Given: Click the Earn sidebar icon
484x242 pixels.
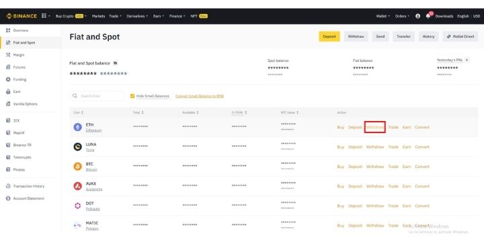Looking at the screenshot, I should 8,91.
